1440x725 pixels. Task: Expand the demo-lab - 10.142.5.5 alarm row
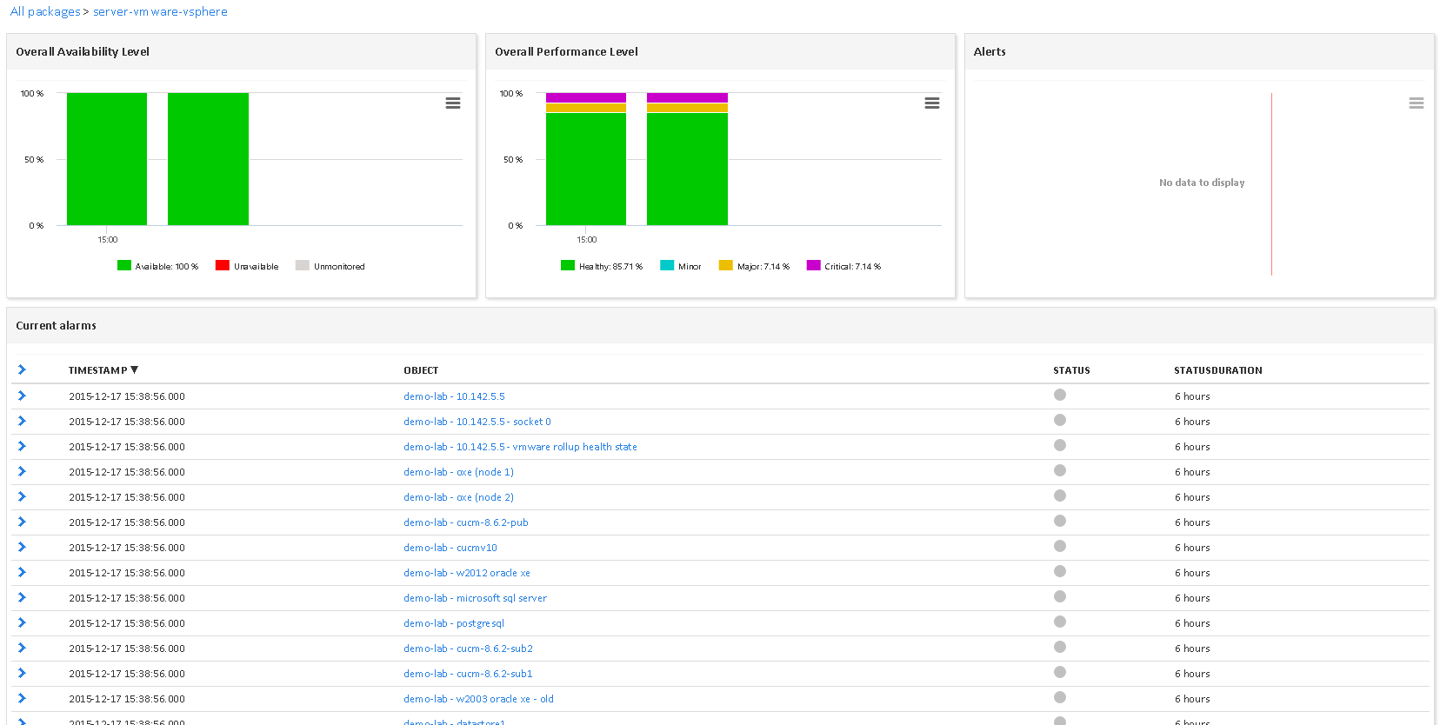click(x=22, y=396)
